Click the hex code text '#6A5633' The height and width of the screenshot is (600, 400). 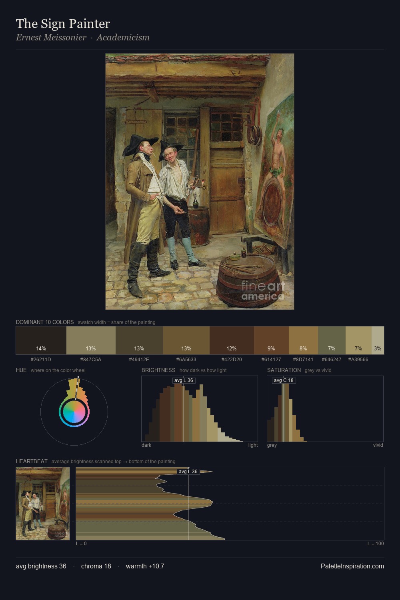click(x=186, y=359)
